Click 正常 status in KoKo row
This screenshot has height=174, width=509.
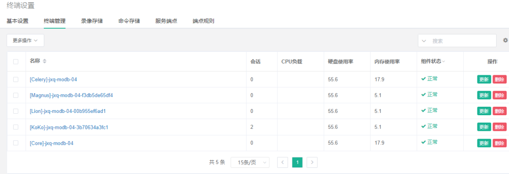pyautogui.click(x=429, y=127)
